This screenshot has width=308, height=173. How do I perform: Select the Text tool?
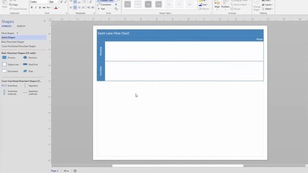[x=102, y=9]
